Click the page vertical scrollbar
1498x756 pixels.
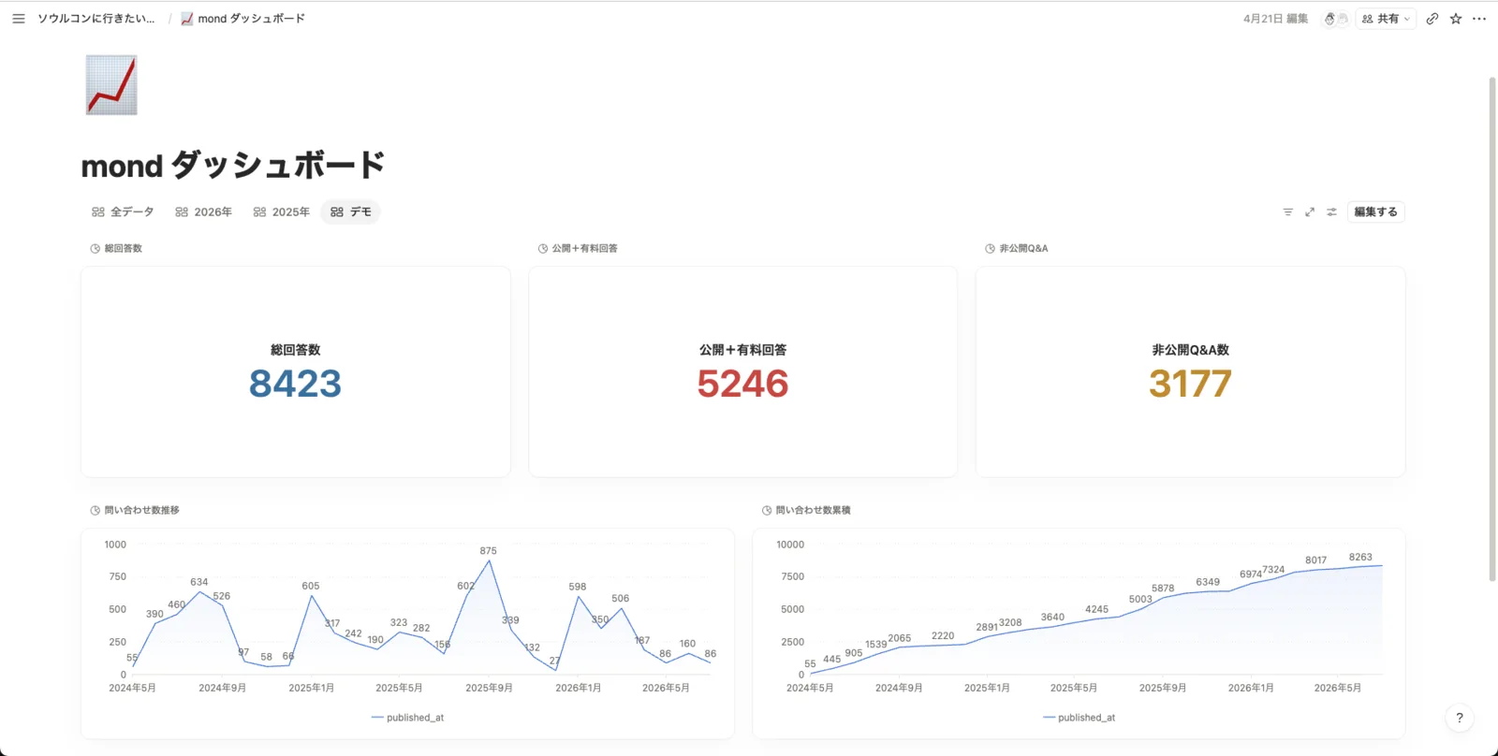pyautogui.click(x=1492, y=327)
